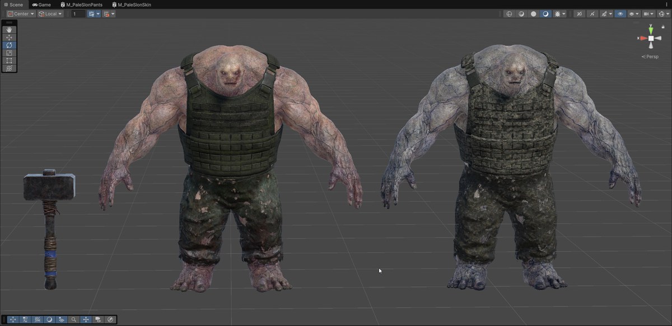
Task: Open scene effects dropdown arrow
Action: coord(611,14)
